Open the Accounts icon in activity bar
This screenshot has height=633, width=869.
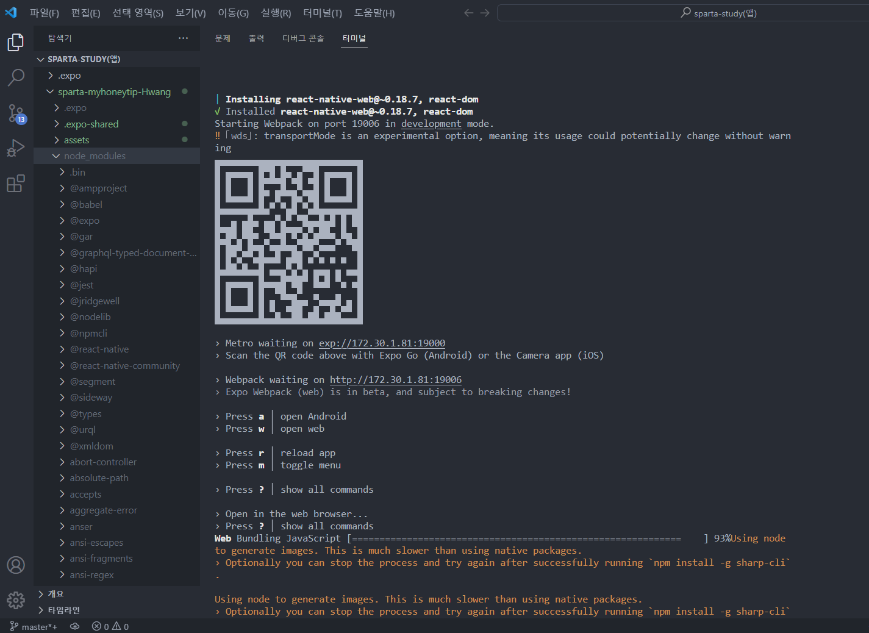[16, 565]
